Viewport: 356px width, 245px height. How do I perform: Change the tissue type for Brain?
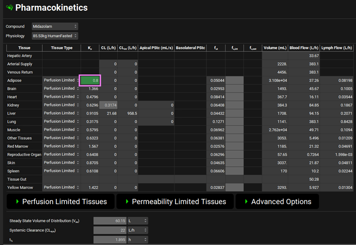[x=61, y=88]
